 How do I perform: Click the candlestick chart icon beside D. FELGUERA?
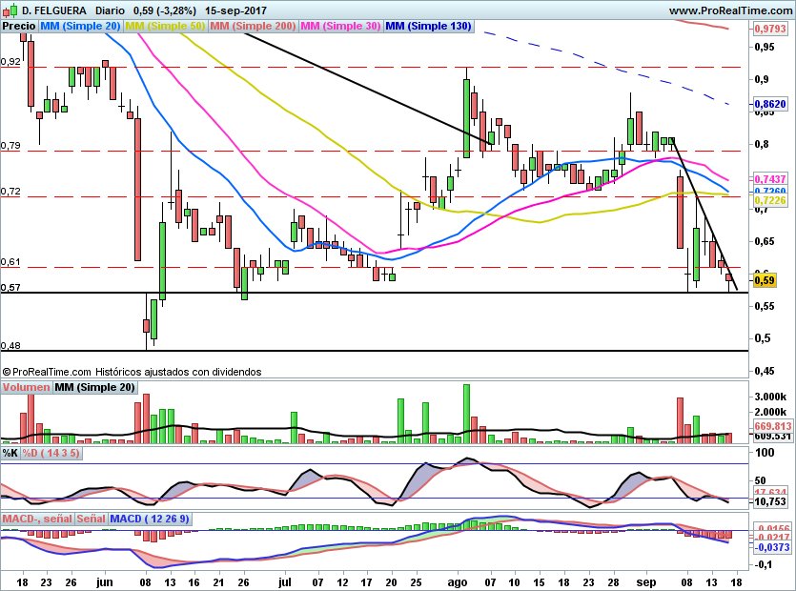click(x=9, y=10)
